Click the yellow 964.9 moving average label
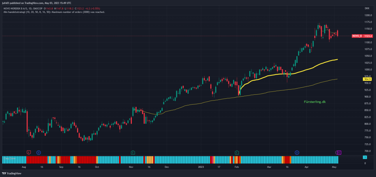The width and height of the screenshot is (376, 177). [367, 79]
